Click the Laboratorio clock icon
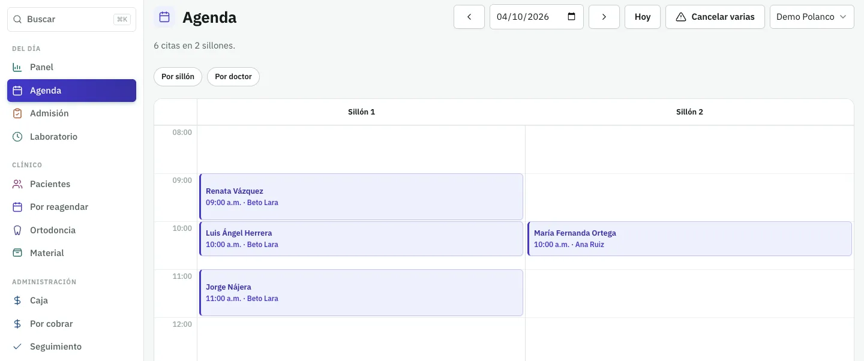This screenshot has height=361, width=864. pos(17,137)
